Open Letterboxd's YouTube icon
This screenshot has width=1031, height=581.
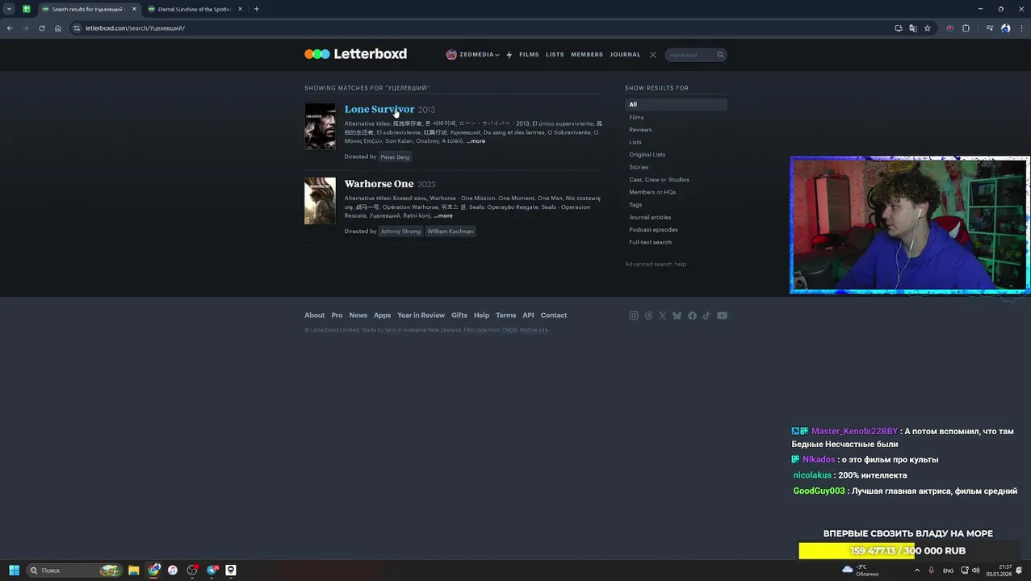tap(722, 316)
